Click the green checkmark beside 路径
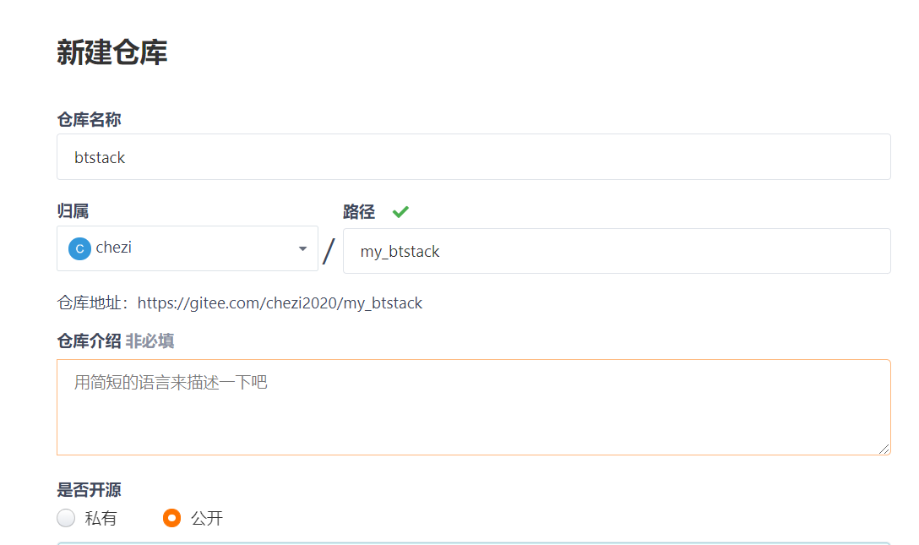This screenshot has width=919, height=545. [x=400, y=212]
